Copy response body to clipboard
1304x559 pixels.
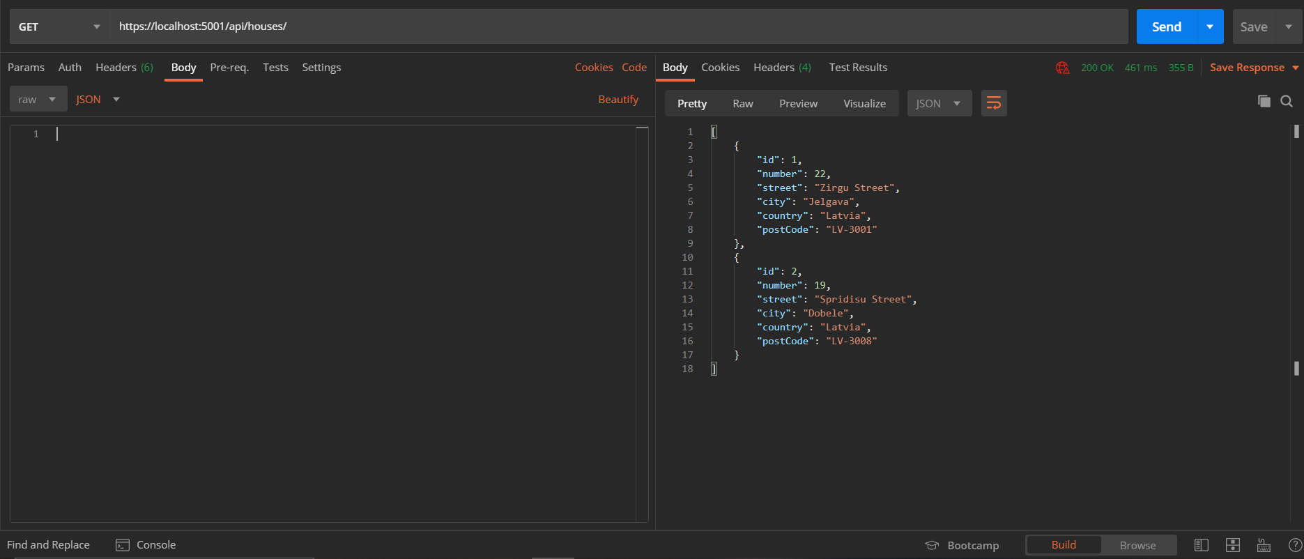pos(1264,101)
